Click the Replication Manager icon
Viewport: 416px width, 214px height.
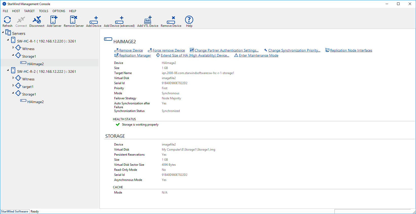pos(116,55)
